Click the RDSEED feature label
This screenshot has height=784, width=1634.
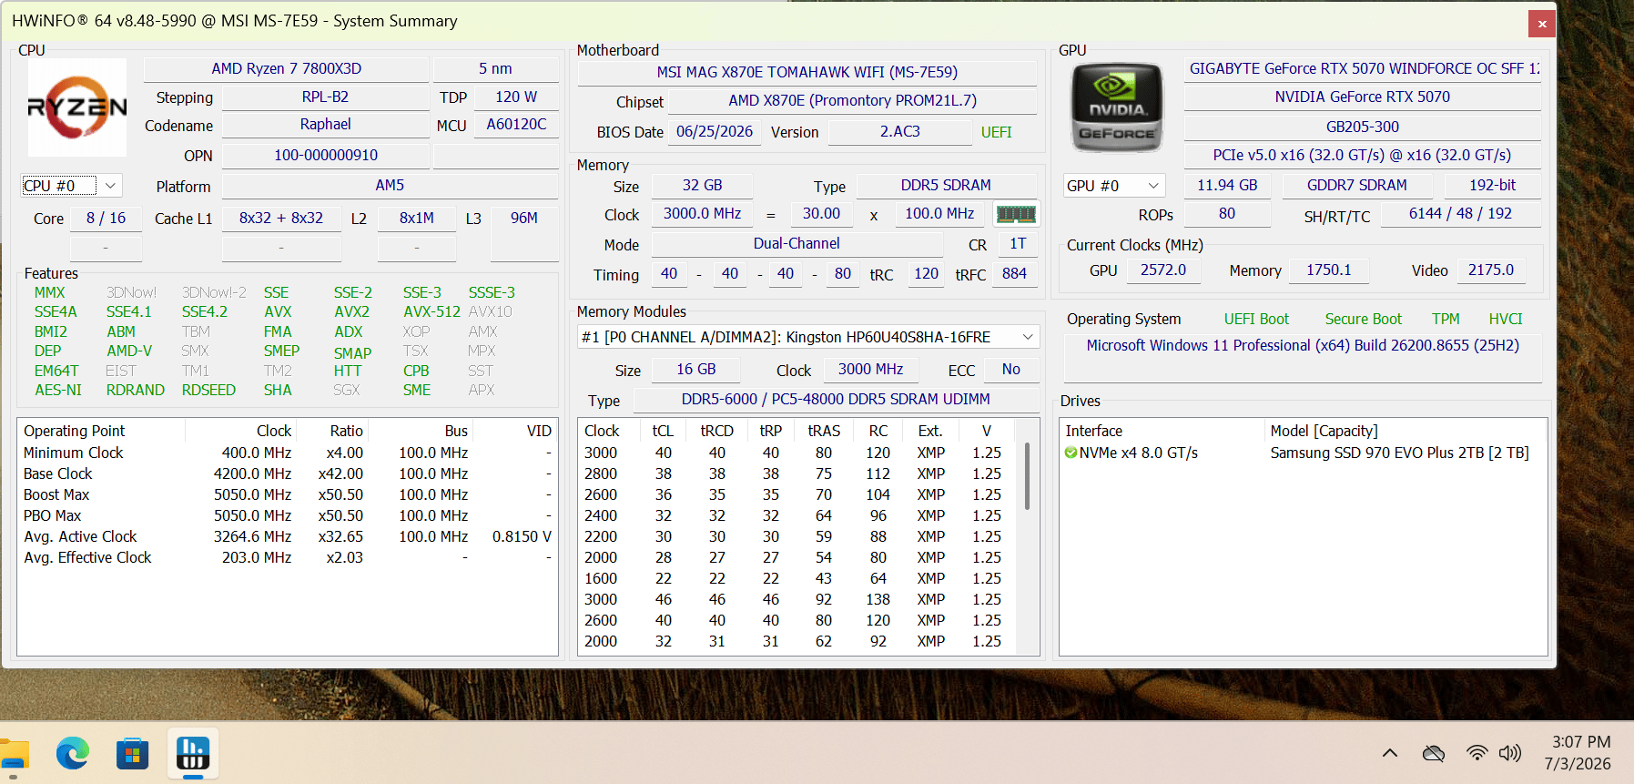point(208,391)
